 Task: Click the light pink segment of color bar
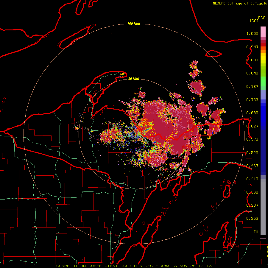coord(263,32)
